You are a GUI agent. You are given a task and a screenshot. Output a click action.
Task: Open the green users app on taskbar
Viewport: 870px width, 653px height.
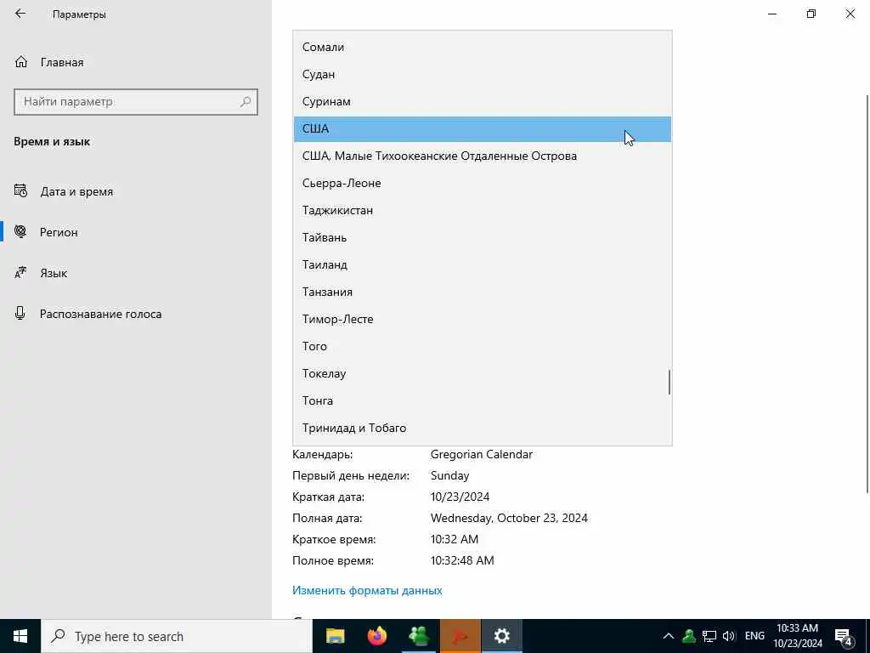point(419,636)
